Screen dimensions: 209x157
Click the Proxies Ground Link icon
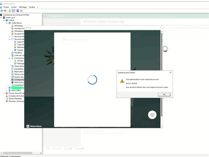(x=7, y=93)
